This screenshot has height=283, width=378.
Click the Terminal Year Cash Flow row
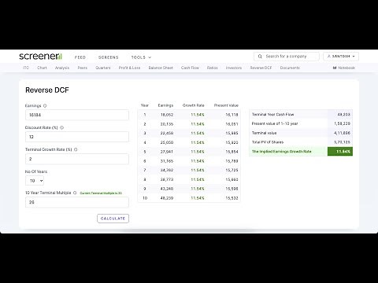[x=301, y=115]
